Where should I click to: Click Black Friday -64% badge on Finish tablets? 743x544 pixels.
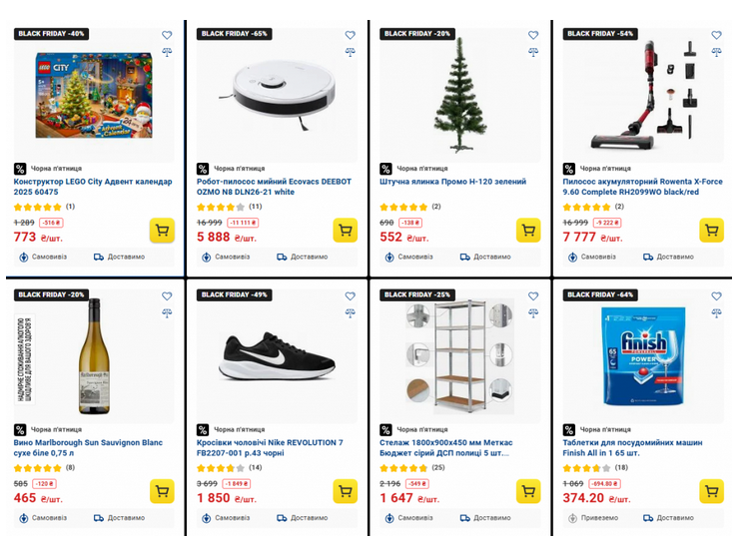click(600, 295)
